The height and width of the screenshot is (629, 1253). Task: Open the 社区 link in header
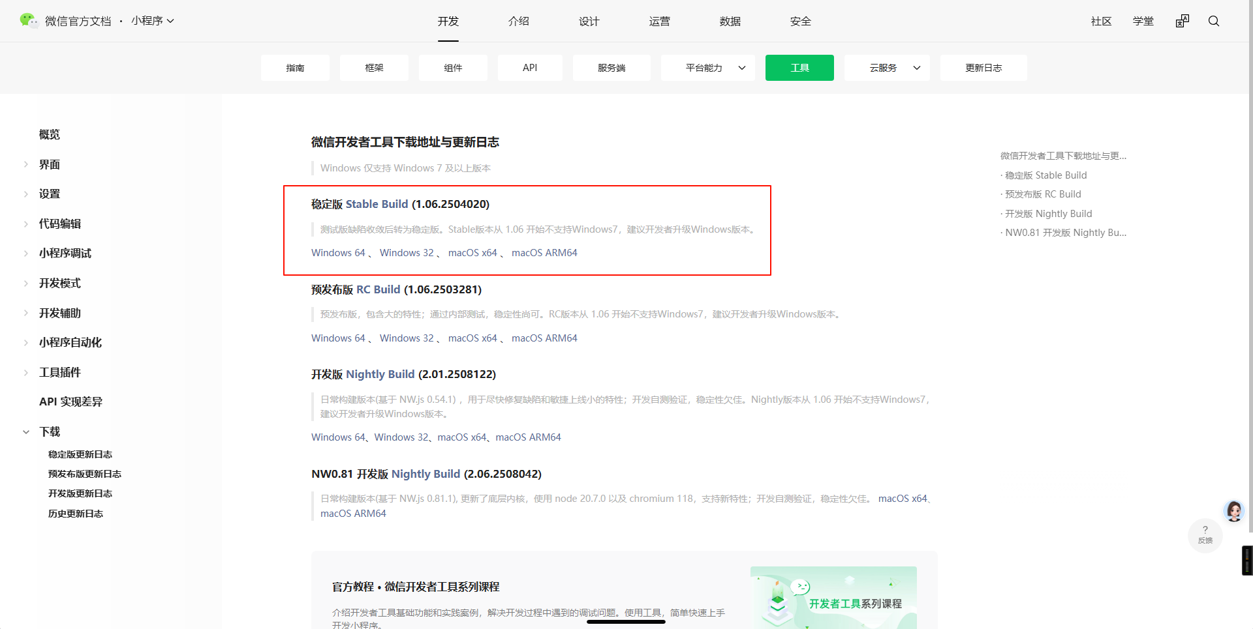(x=1102, y=21)
